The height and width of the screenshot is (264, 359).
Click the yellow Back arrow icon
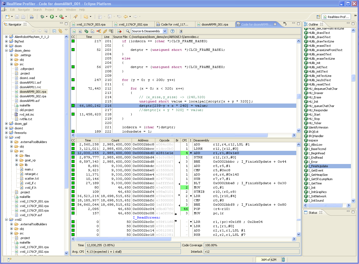[126, 17]
